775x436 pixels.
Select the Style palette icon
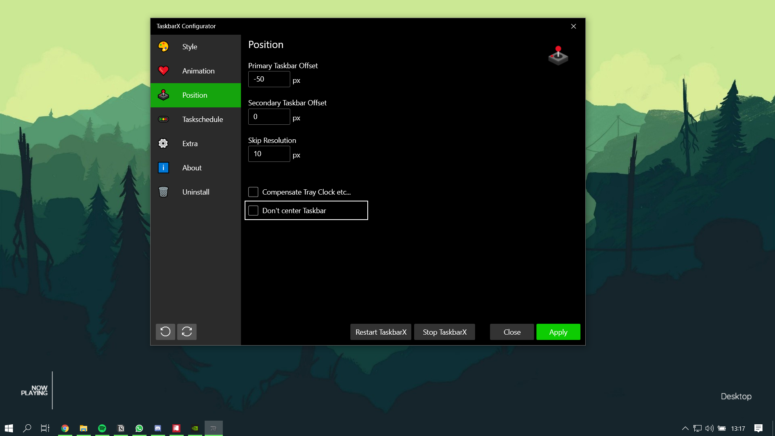(x=163, y=46)
